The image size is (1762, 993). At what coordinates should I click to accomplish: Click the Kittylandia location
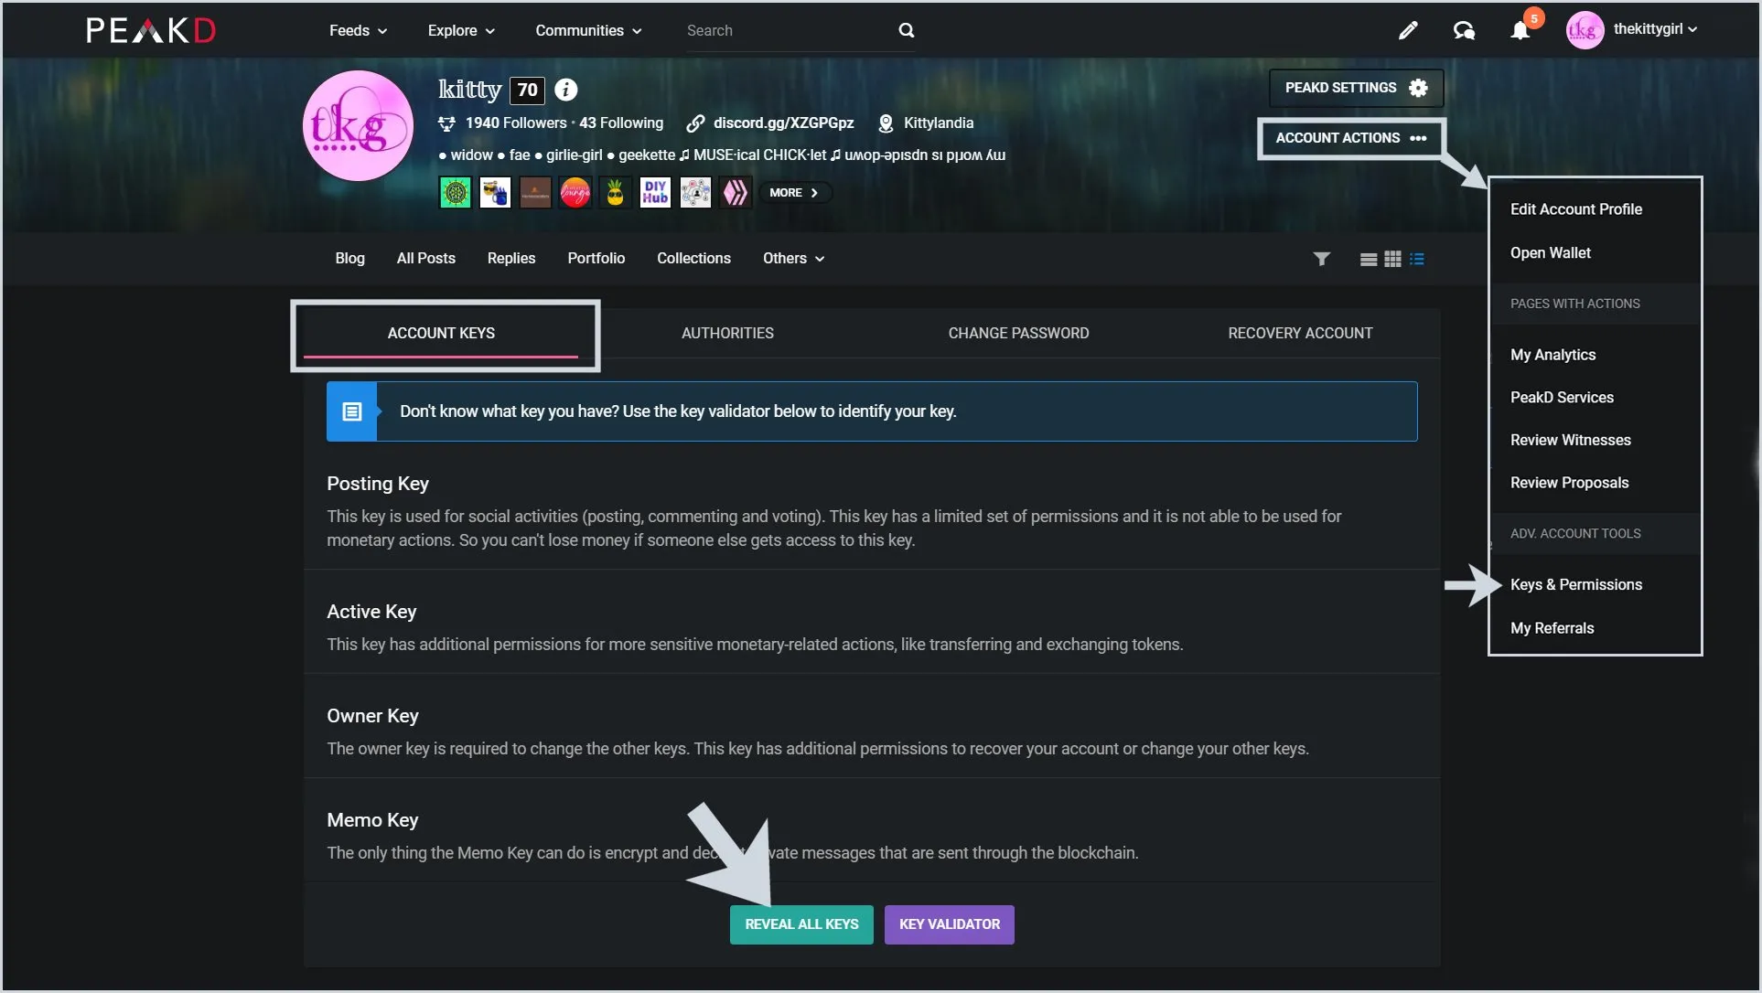[938, 123]
